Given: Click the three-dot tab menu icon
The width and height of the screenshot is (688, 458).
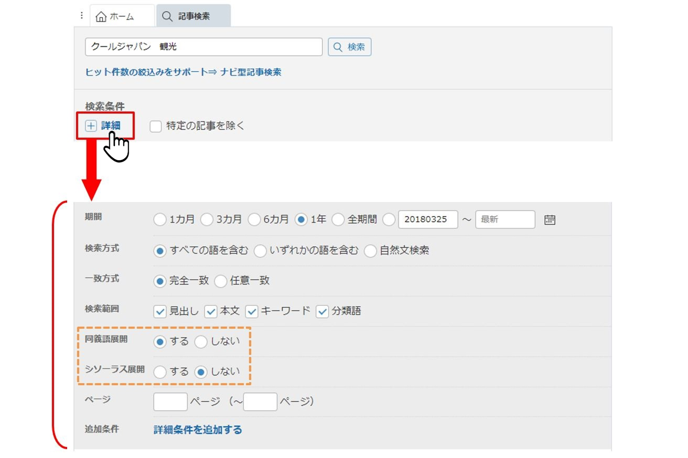Looking at the screenshot, I should [x=82, y=16].
